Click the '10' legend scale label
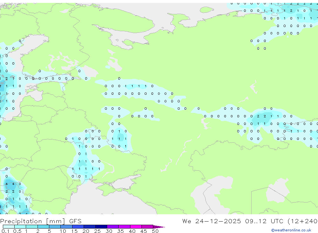 [x=63, y=231]
